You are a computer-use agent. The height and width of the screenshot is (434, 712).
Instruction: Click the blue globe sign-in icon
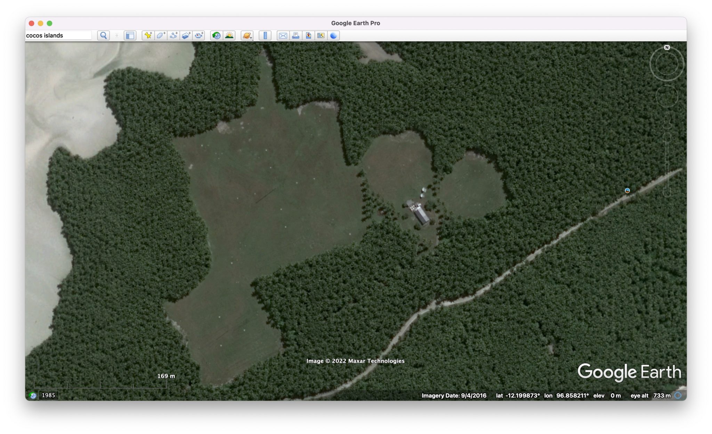coord(333,35)
